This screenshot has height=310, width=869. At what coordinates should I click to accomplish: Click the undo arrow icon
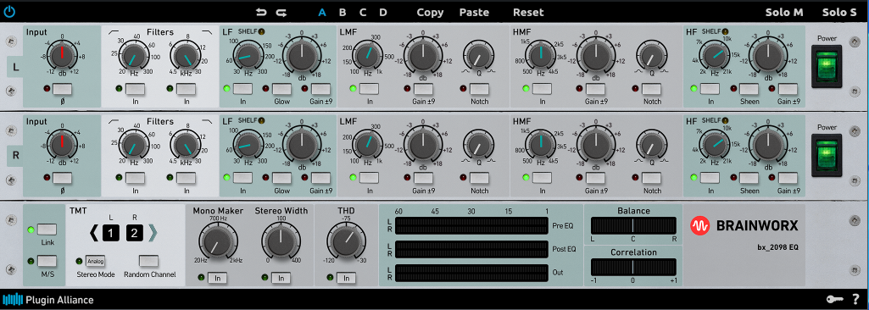(261, 12)
